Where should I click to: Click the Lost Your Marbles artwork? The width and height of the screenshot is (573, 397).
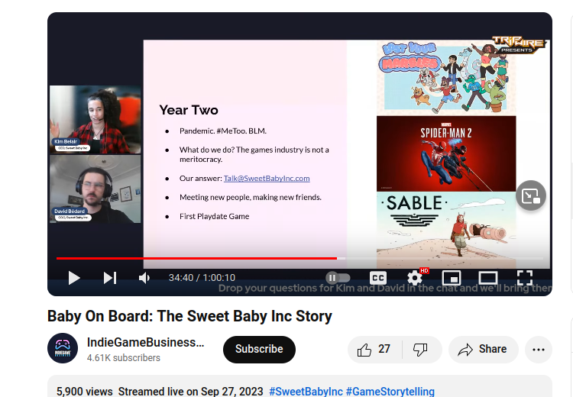tap(446, 78)
